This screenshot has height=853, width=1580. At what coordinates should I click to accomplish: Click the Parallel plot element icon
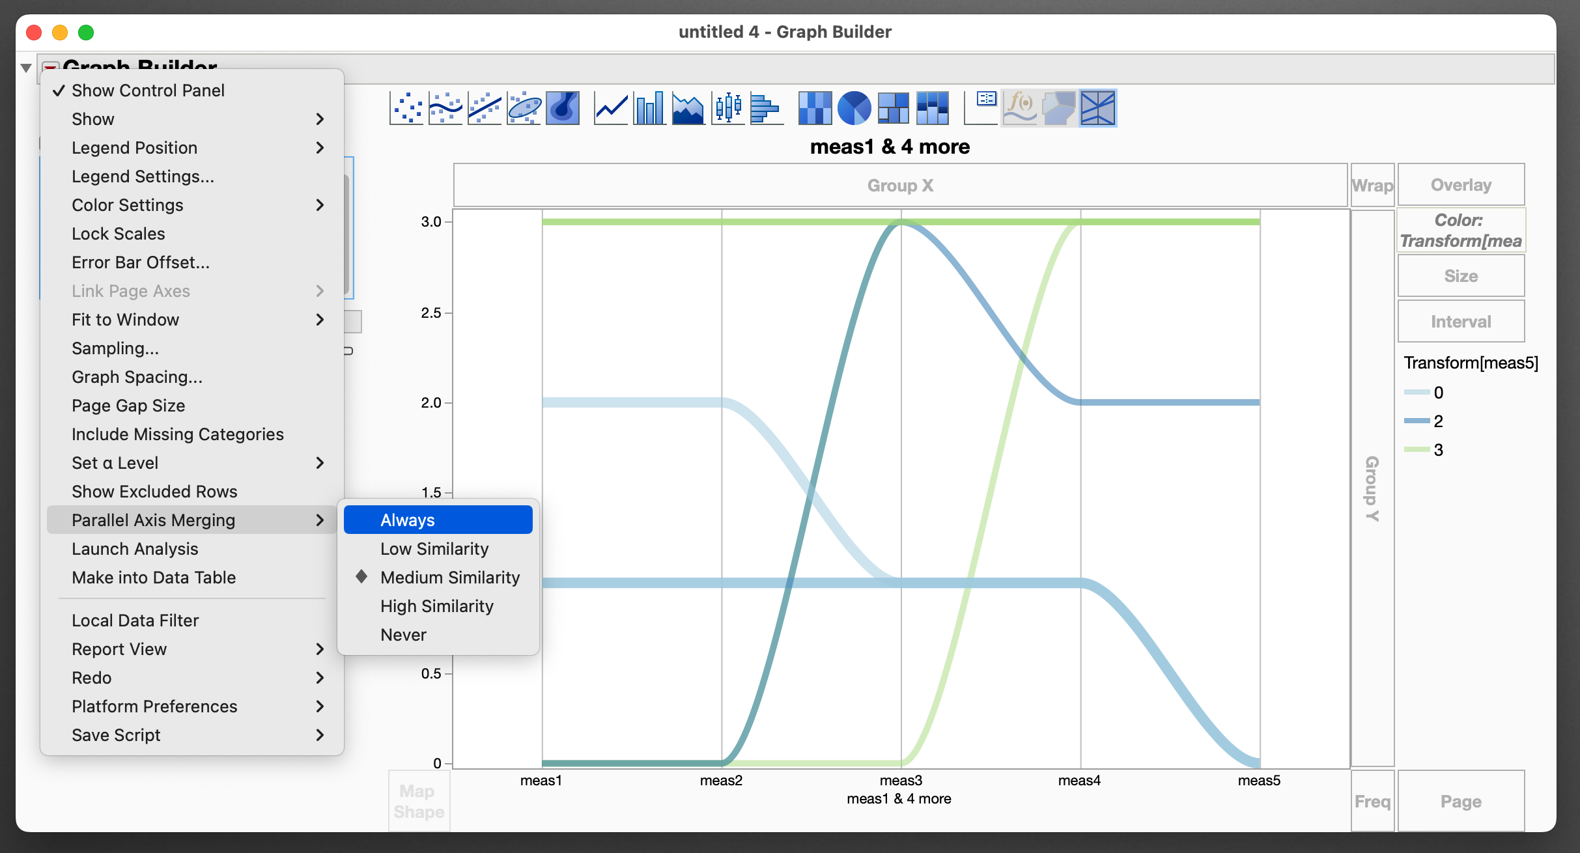1097,107
